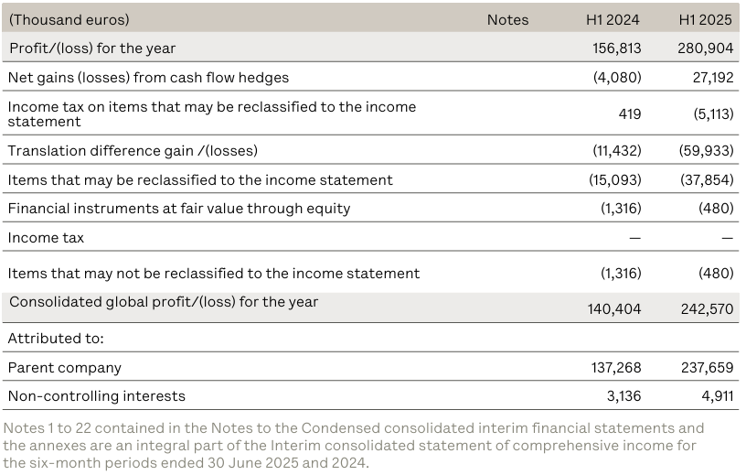
Task: Click the 280,904 profit value
Action: click(706, 48)
